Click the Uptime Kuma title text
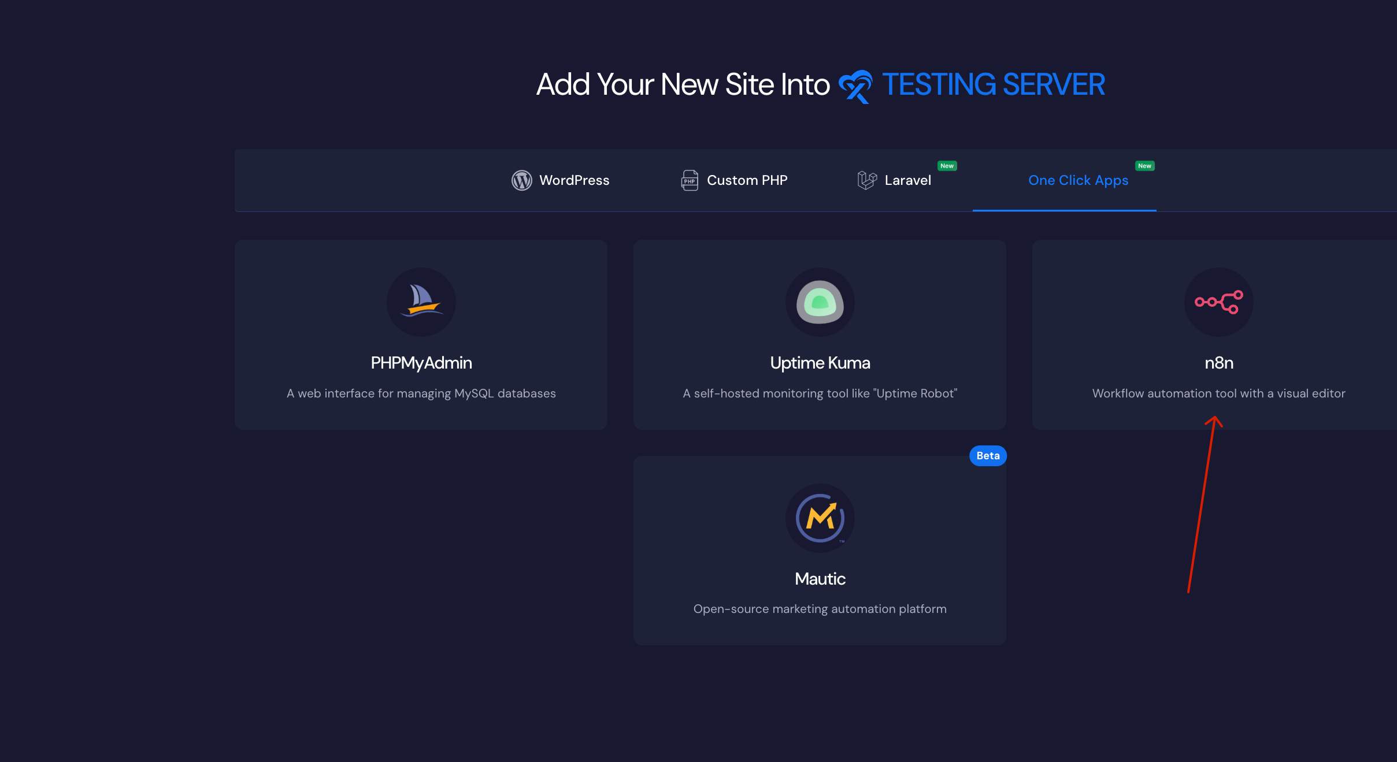The width and height of the screenshot is (1397, 762). click(820, 363)
